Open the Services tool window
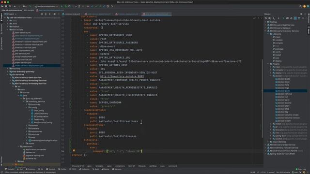The height and width of the screenshot is (174, 310). coord(117,169)
